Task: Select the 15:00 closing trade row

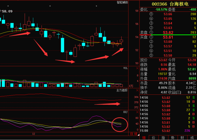Action: tap(168, 131)
